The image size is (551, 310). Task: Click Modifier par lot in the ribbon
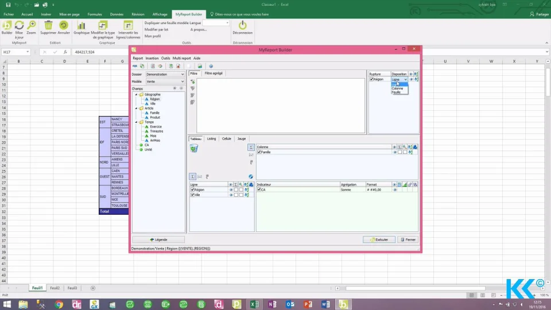156,29
